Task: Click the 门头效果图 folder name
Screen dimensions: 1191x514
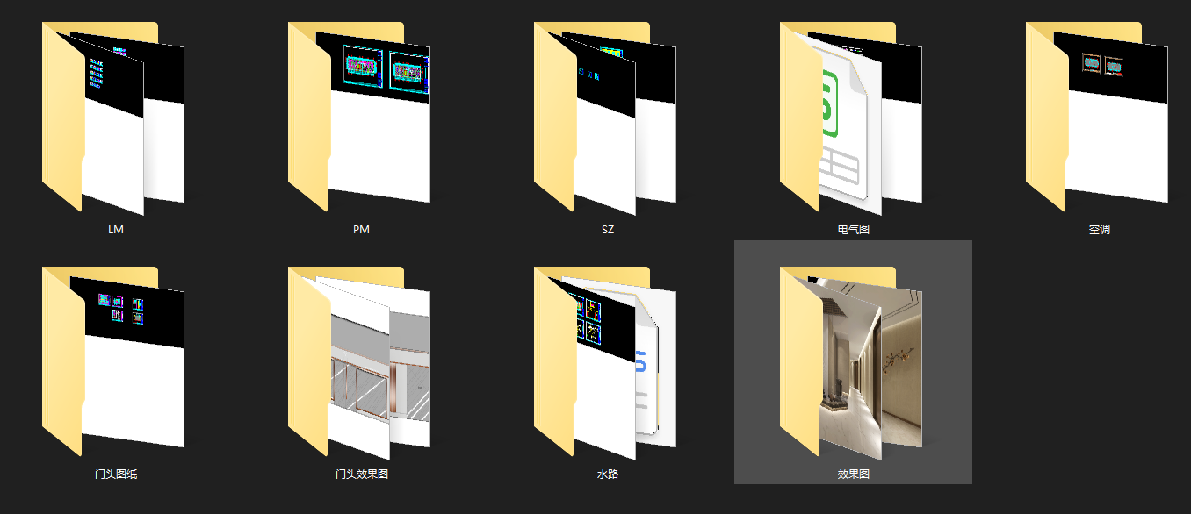Action: (x=362, y=475)
